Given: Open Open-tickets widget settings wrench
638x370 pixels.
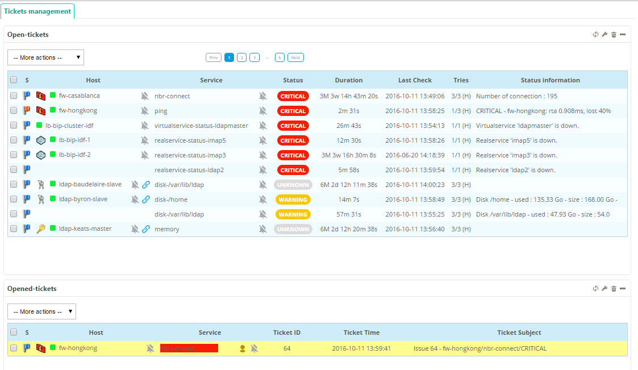Looking at the screenshot, I should [x=604, y=35].
